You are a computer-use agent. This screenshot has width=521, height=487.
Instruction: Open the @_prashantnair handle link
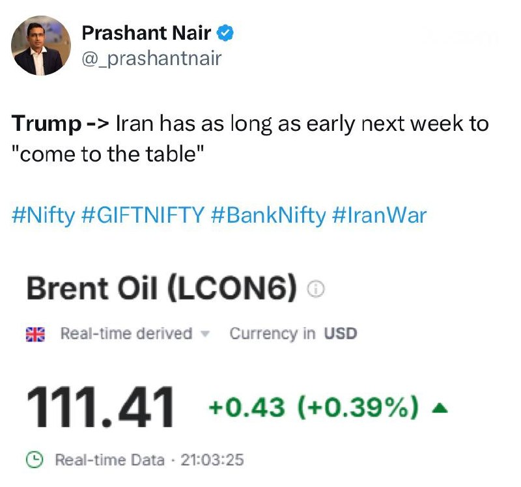151,59
